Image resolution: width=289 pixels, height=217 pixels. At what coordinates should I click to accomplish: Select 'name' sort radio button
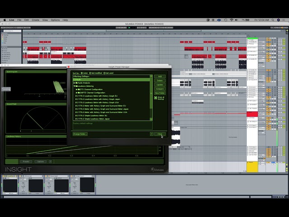[82, 73]
